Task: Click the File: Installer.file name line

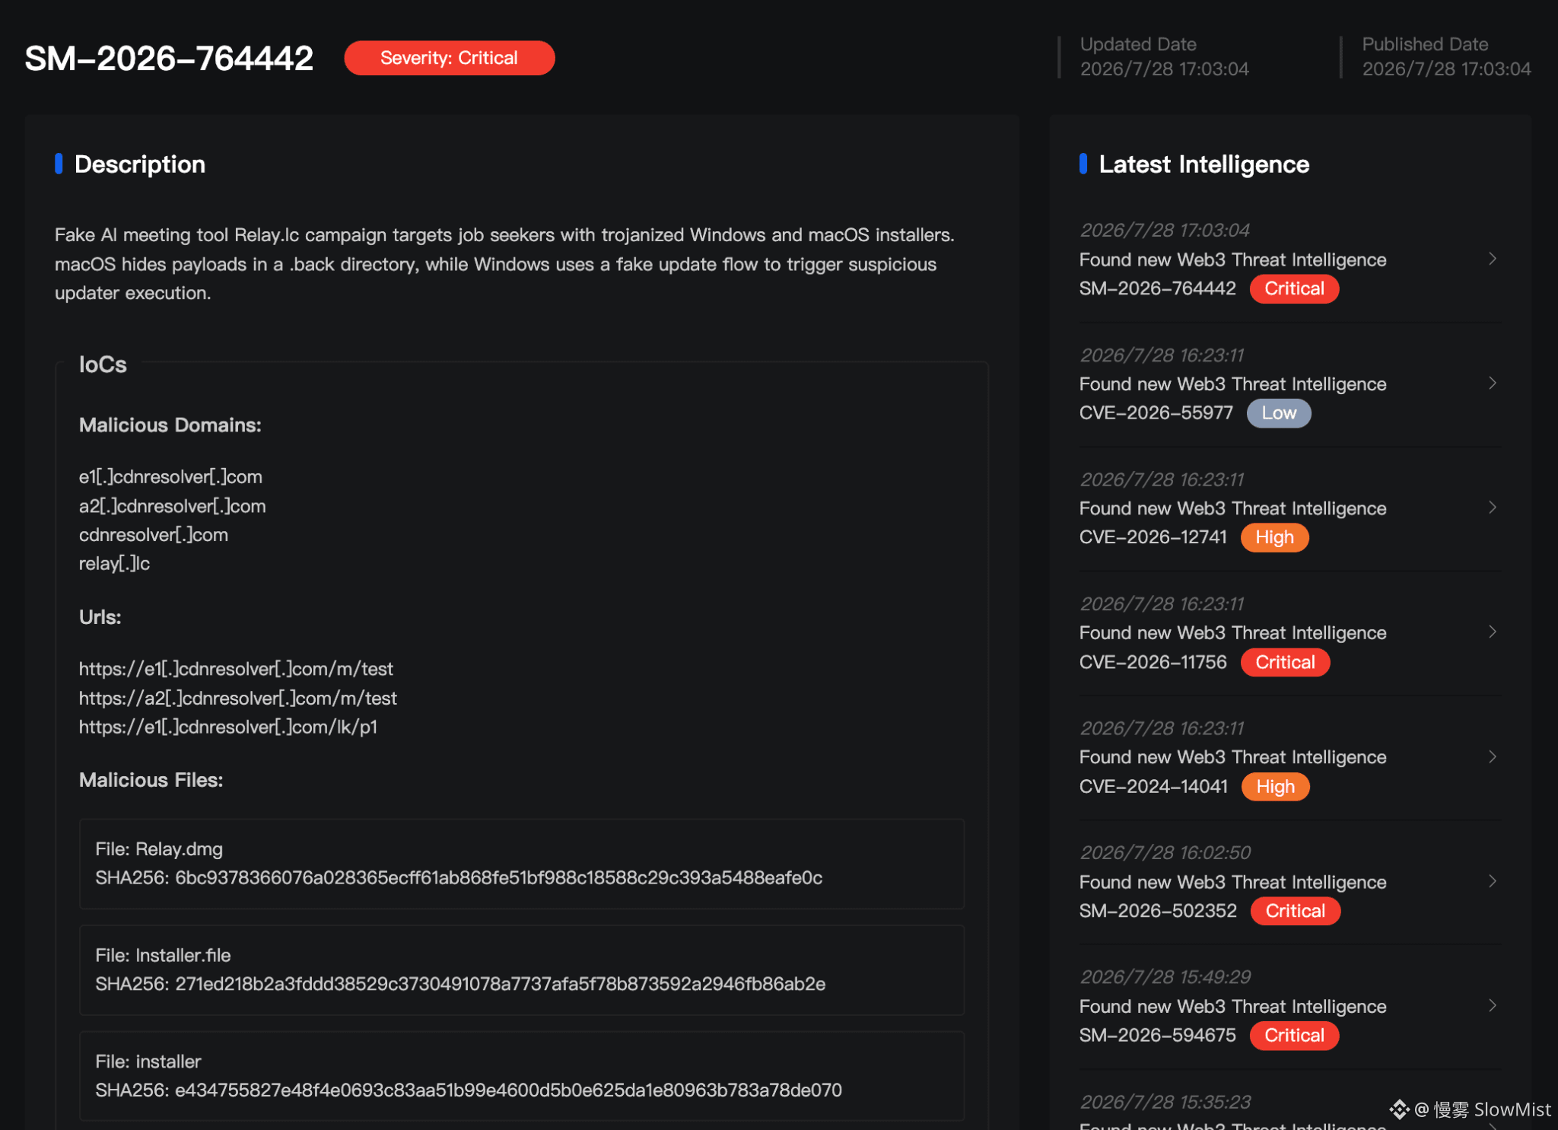Action: 163,956
